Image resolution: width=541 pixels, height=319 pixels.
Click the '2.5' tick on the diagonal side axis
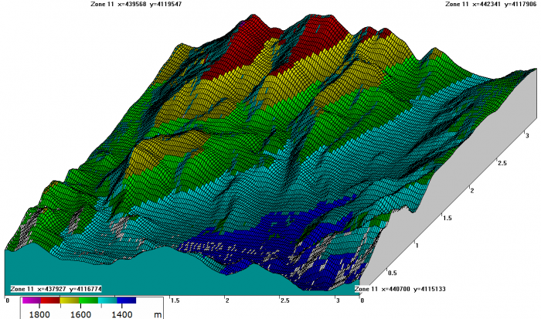click(x=502, y=163)
